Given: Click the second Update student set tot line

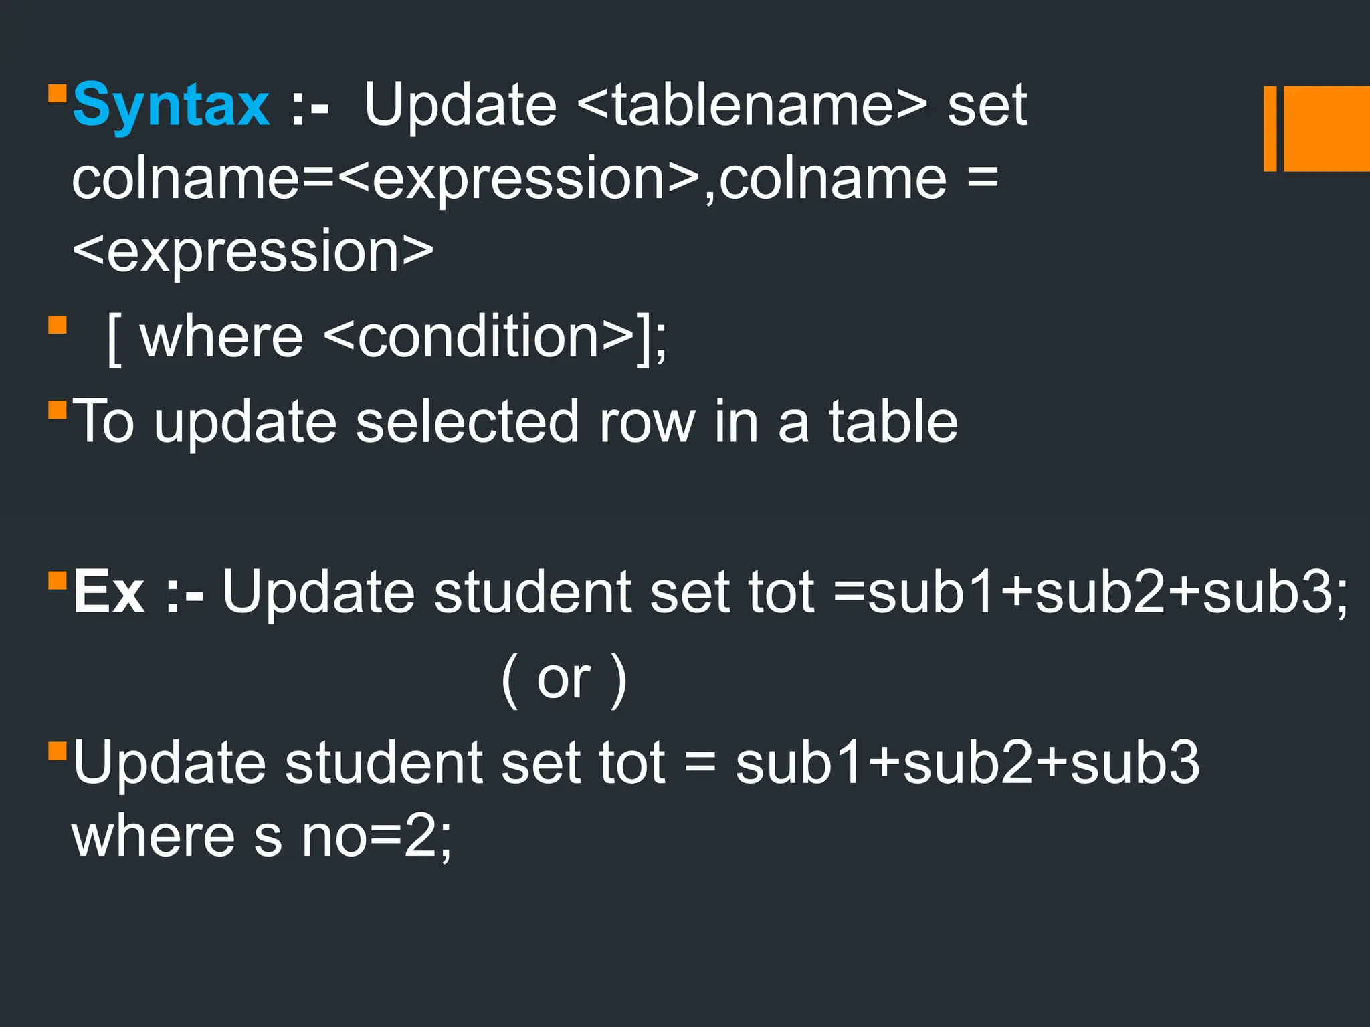Looking at the screenshot, I should click(x=635, y=763).
